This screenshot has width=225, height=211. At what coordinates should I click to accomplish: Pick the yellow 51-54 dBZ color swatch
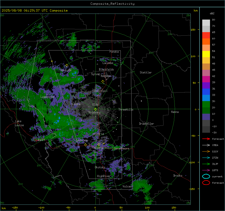206,54
